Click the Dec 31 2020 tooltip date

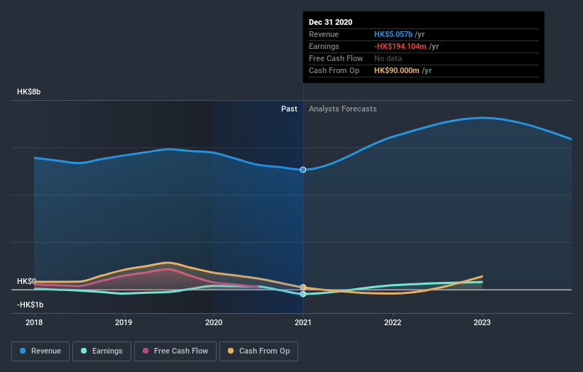330,22
